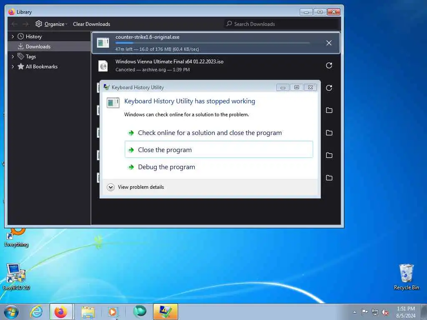Open the Organize menu in Library
Image resolution: width=427 pixels, height=320 pixels.
pyautogui.click(x=51, y=24)
